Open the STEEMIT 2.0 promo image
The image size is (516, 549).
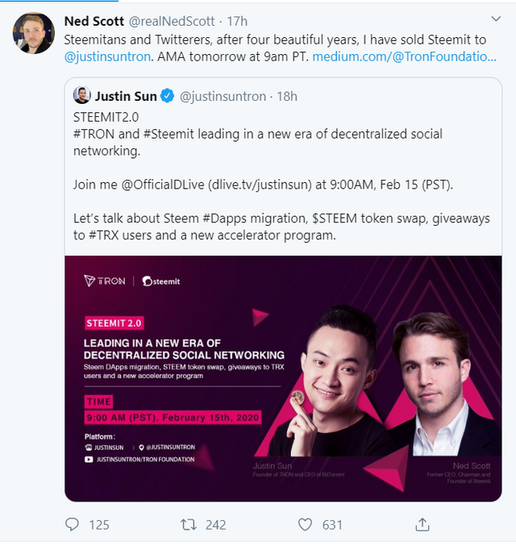(x=289, y=378)
